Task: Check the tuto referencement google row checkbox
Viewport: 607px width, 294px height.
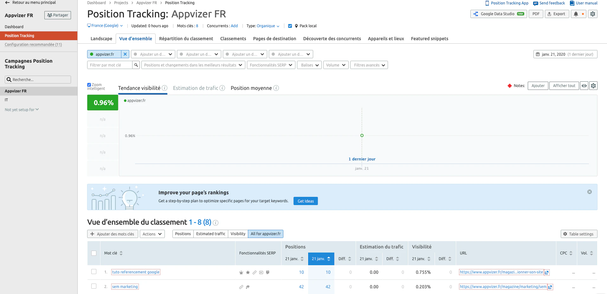Action: tap(94, 272)
